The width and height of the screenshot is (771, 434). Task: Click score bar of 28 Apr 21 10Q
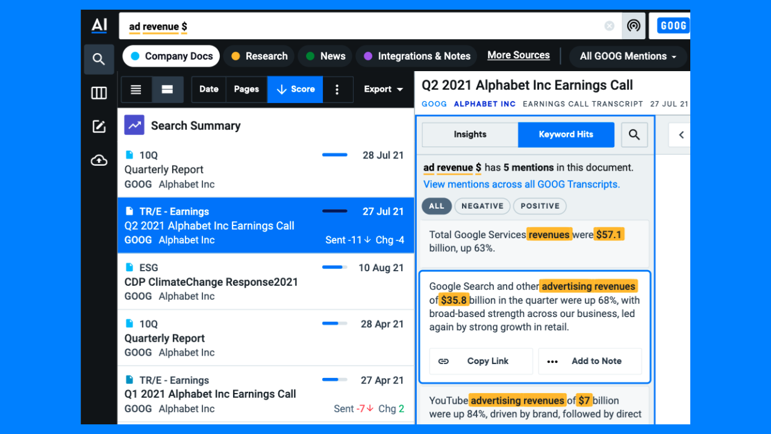click(335, 324)
